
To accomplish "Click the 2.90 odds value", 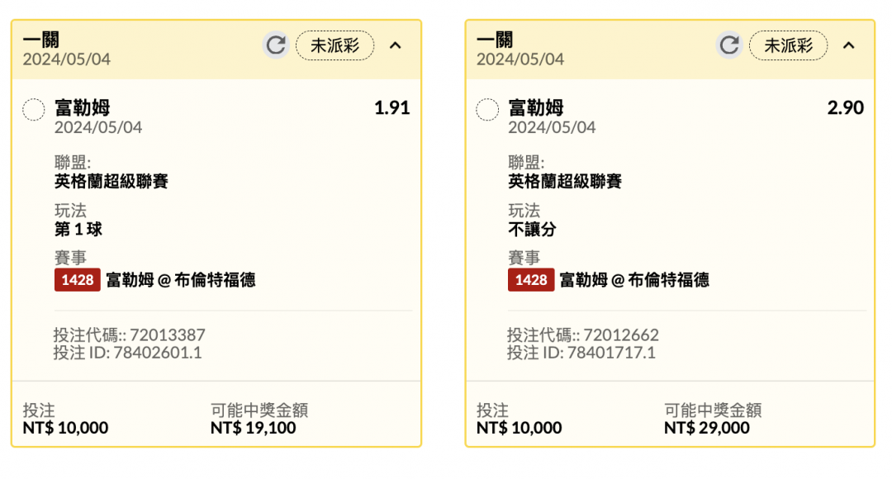I will [846, 107].
